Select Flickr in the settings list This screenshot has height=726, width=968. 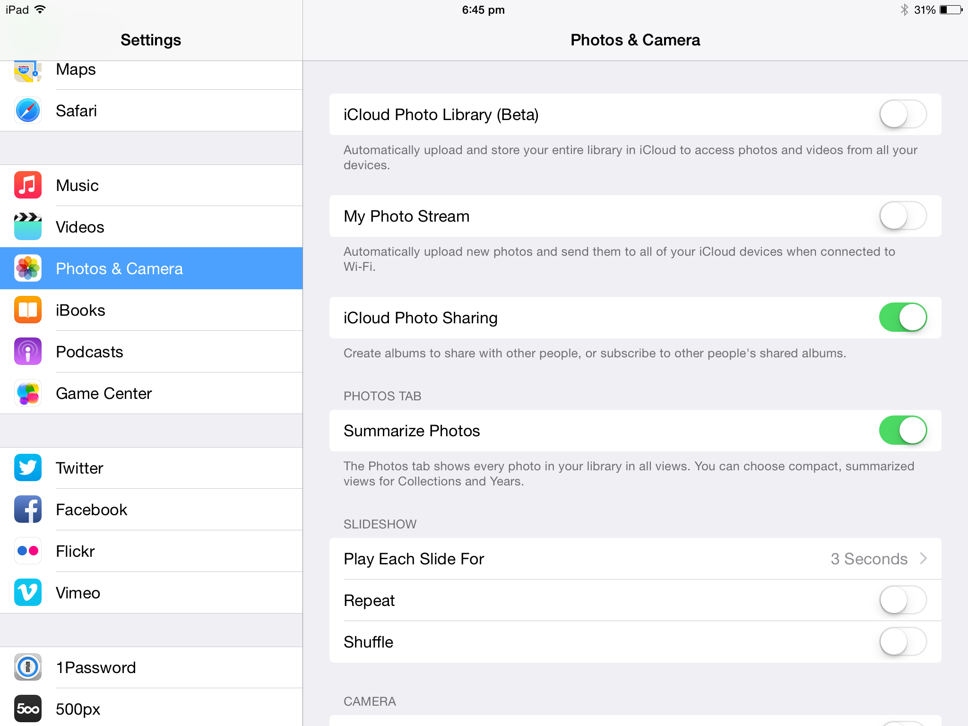(x=151, y=551)
